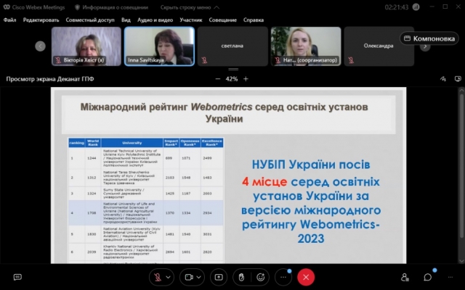Open the Совещание menu
The width and height of the screenshot is (465, 290).
pos(223,20)
